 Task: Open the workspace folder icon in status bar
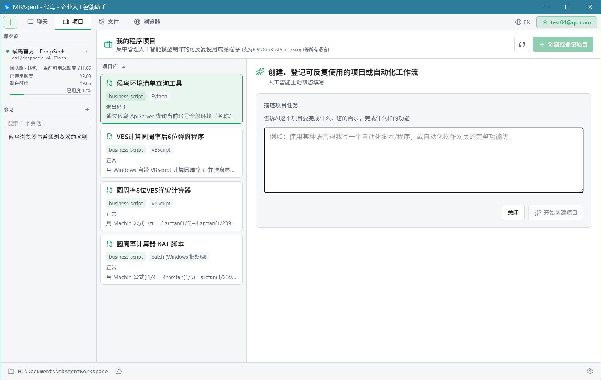point(119,371)
